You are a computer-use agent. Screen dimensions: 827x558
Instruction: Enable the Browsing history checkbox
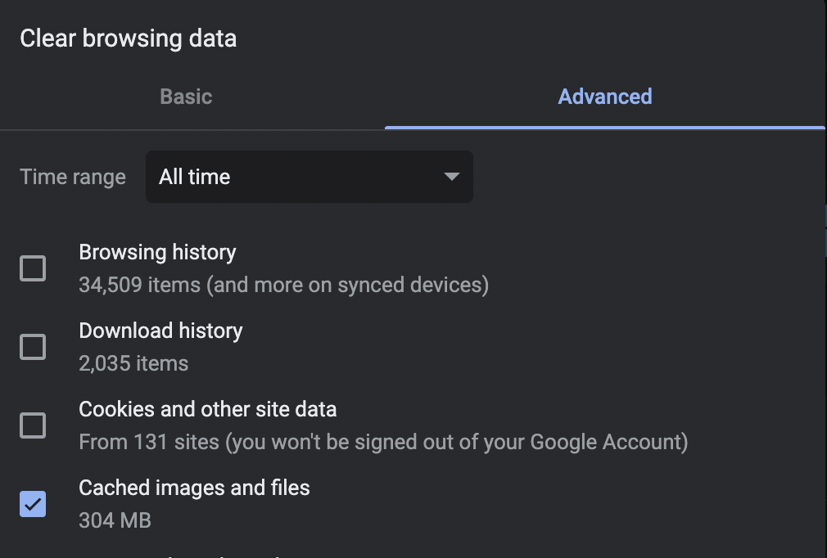33,268
